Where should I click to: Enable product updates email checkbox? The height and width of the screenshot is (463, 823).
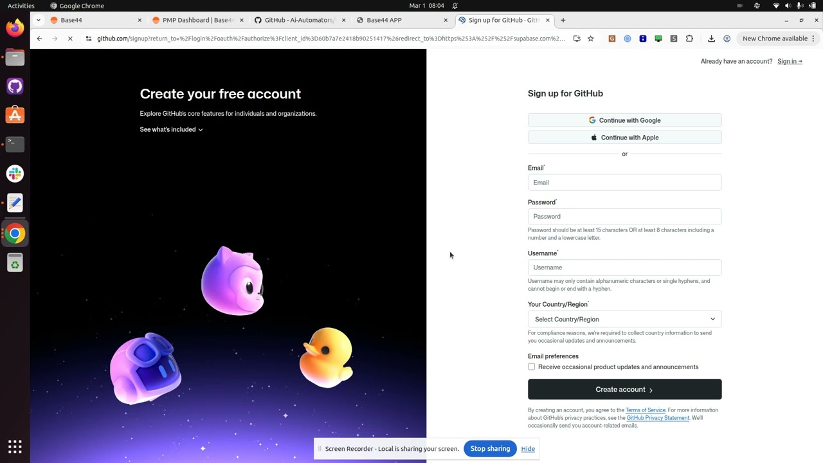click(x=531, y=367)
